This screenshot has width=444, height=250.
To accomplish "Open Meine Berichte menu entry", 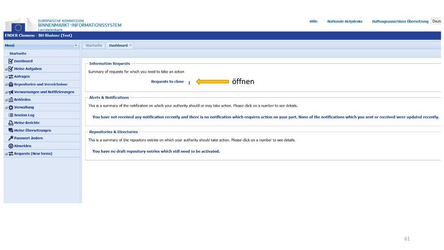I will tap(27, 123).
